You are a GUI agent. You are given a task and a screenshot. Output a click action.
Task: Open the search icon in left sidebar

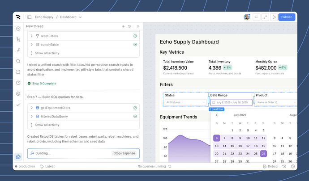pyautogui.click(x=18, y=61)
